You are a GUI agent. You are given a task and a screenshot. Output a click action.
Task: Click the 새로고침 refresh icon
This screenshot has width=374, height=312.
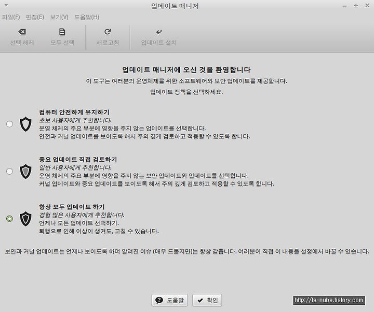point(108,32)
